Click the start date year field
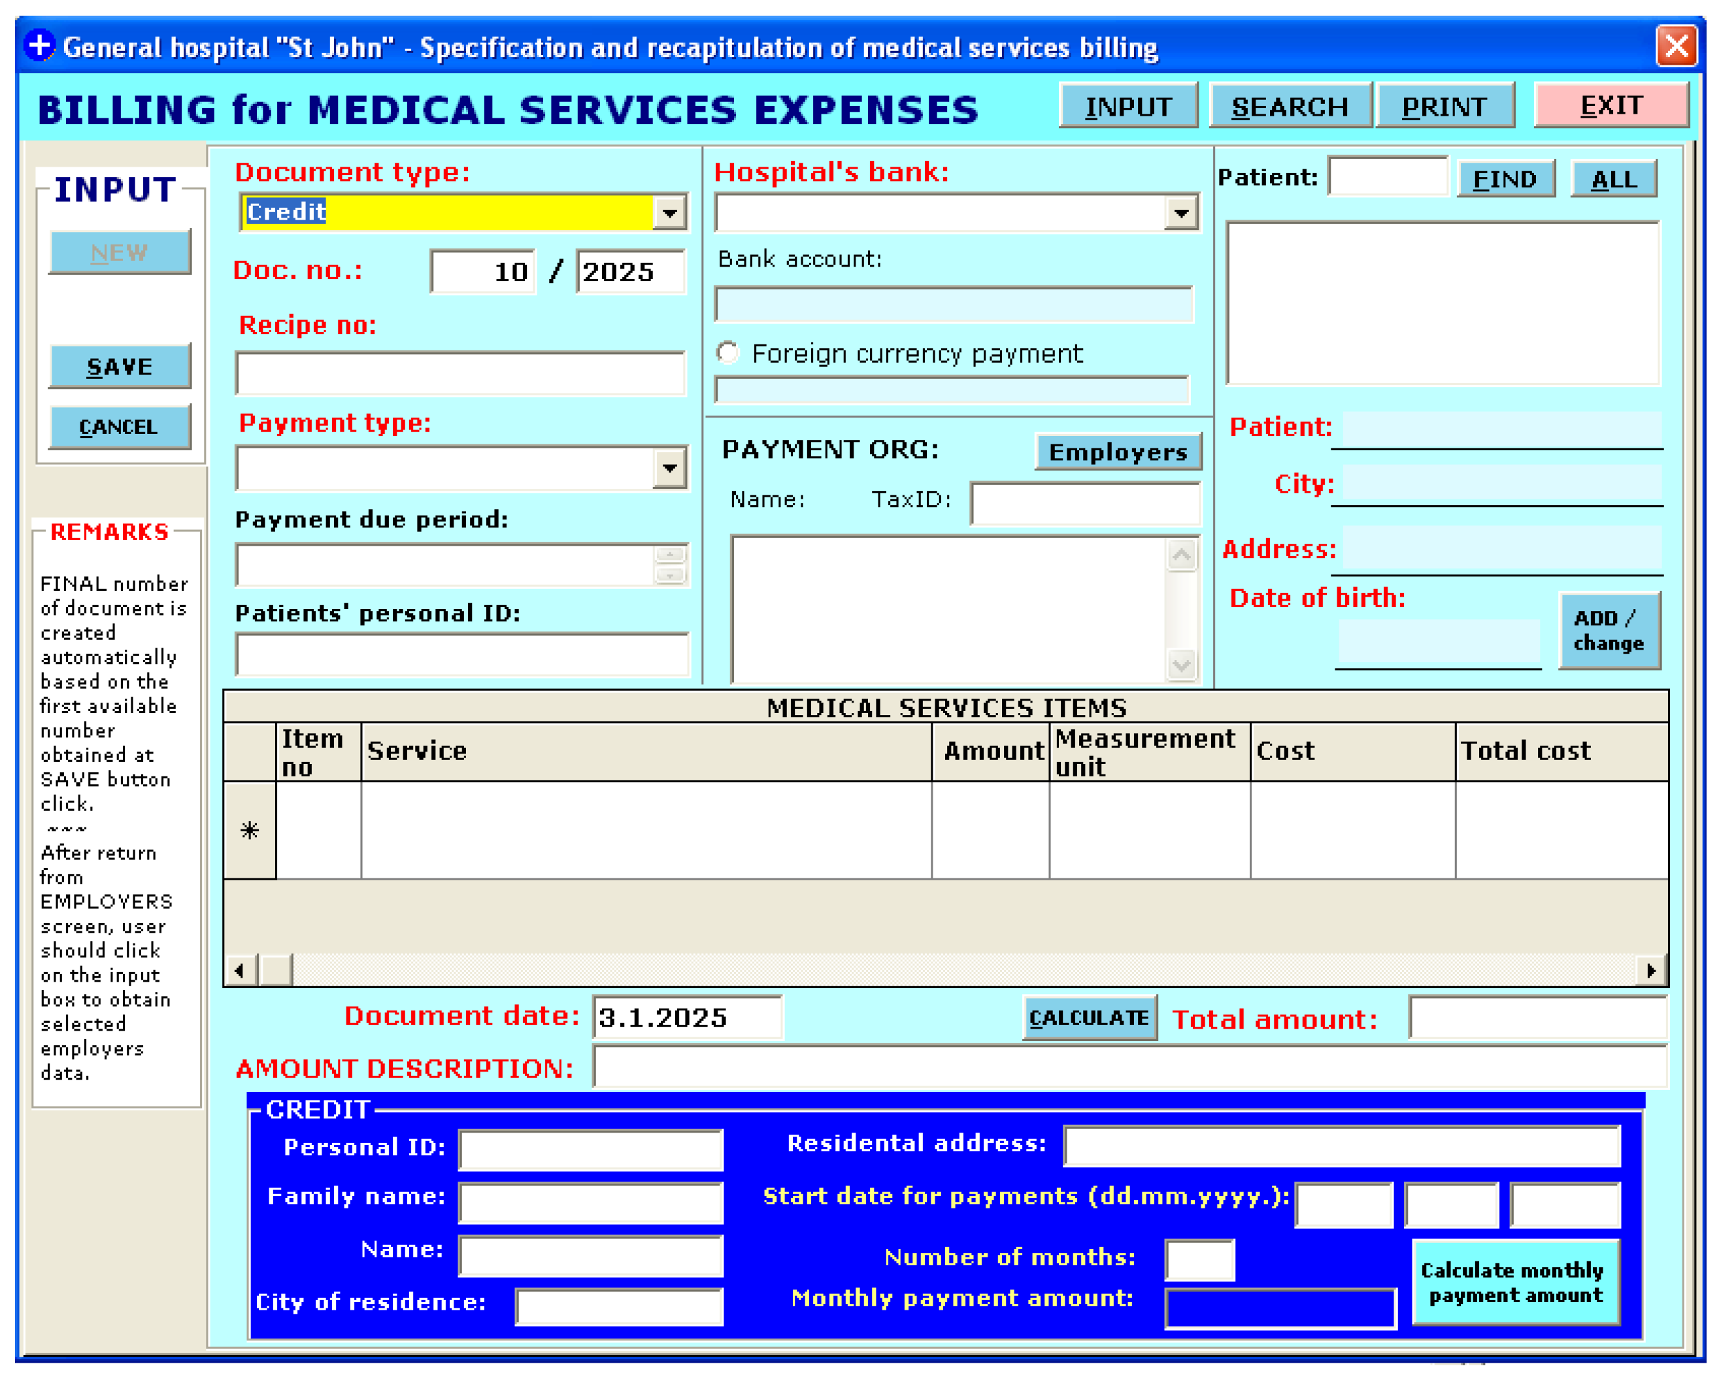This screenshot has height=1379, width=1719. coord(1565,1205)
